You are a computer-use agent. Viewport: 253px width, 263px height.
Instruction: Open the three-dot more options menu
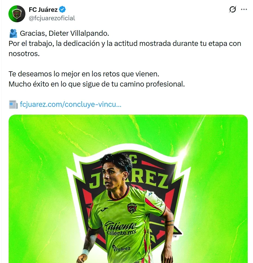tap(244, 9)
